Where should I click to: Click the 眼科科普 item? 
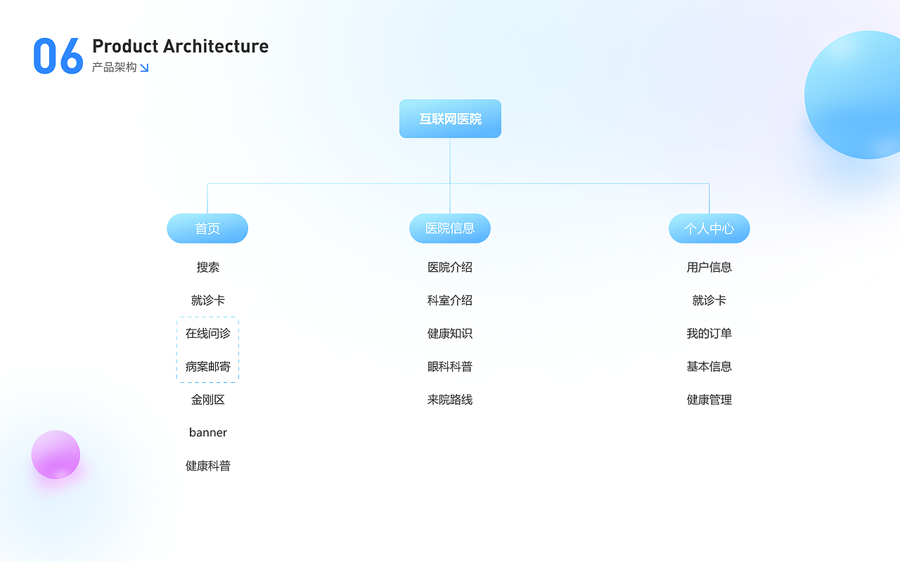pos(450,366)
